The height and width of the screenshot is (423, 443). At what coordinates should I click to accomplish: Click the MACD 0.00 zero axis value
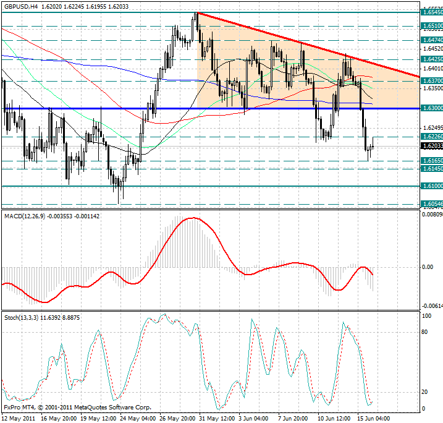[428, 267]
